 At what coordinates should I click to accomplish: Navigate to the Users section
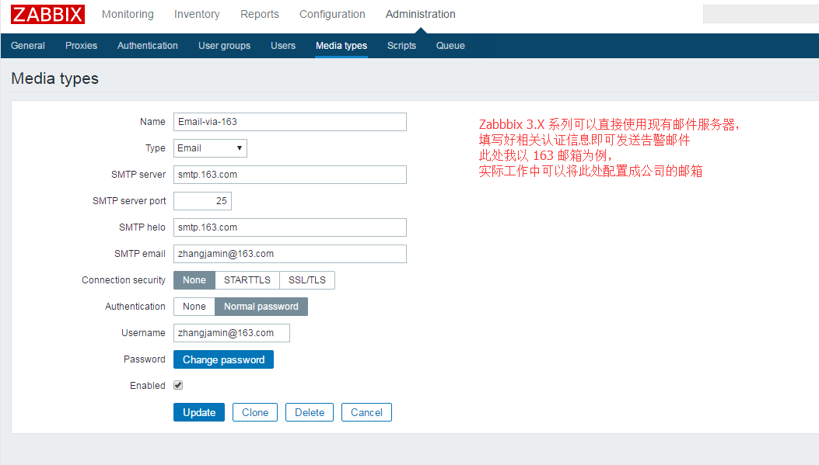point(283,45)
